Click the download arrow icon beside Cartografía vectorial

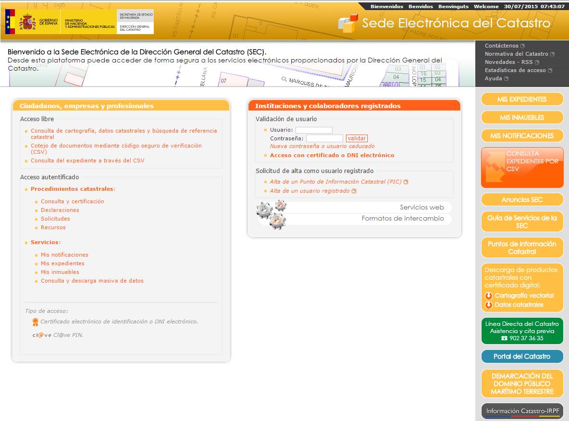489,296
